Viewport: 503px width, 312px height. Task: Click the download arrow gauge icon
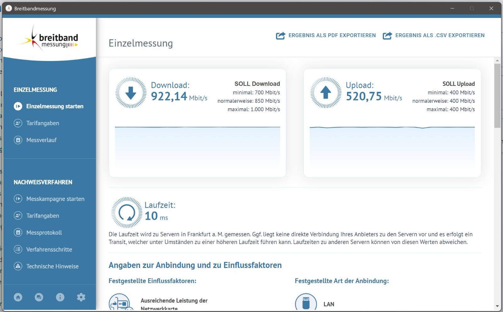tap(131, 93)
